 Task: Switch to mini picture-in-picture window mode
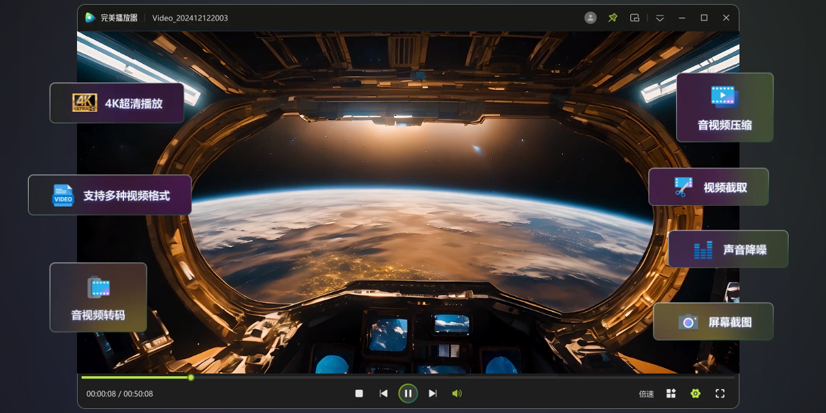[634, 18]
